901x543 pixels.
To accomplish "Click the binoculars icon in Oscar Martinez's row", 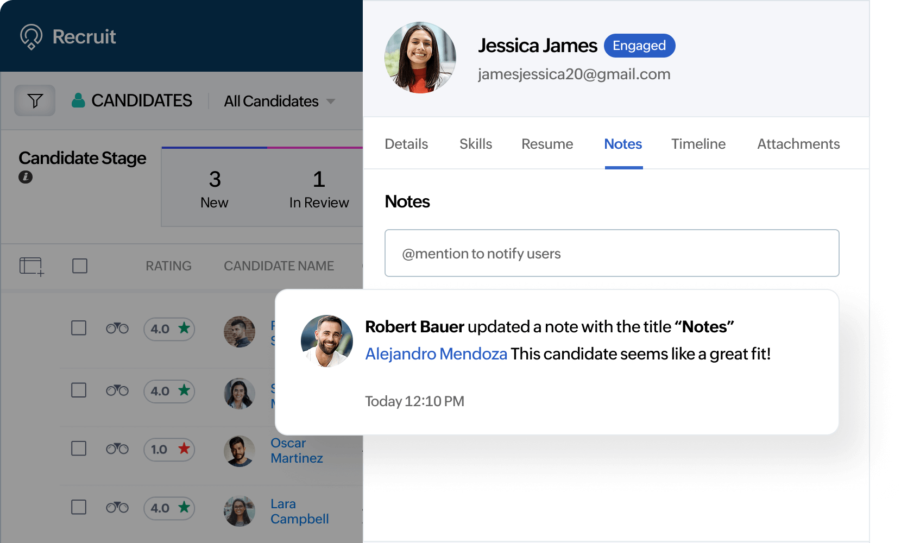I will coord(116,449).
